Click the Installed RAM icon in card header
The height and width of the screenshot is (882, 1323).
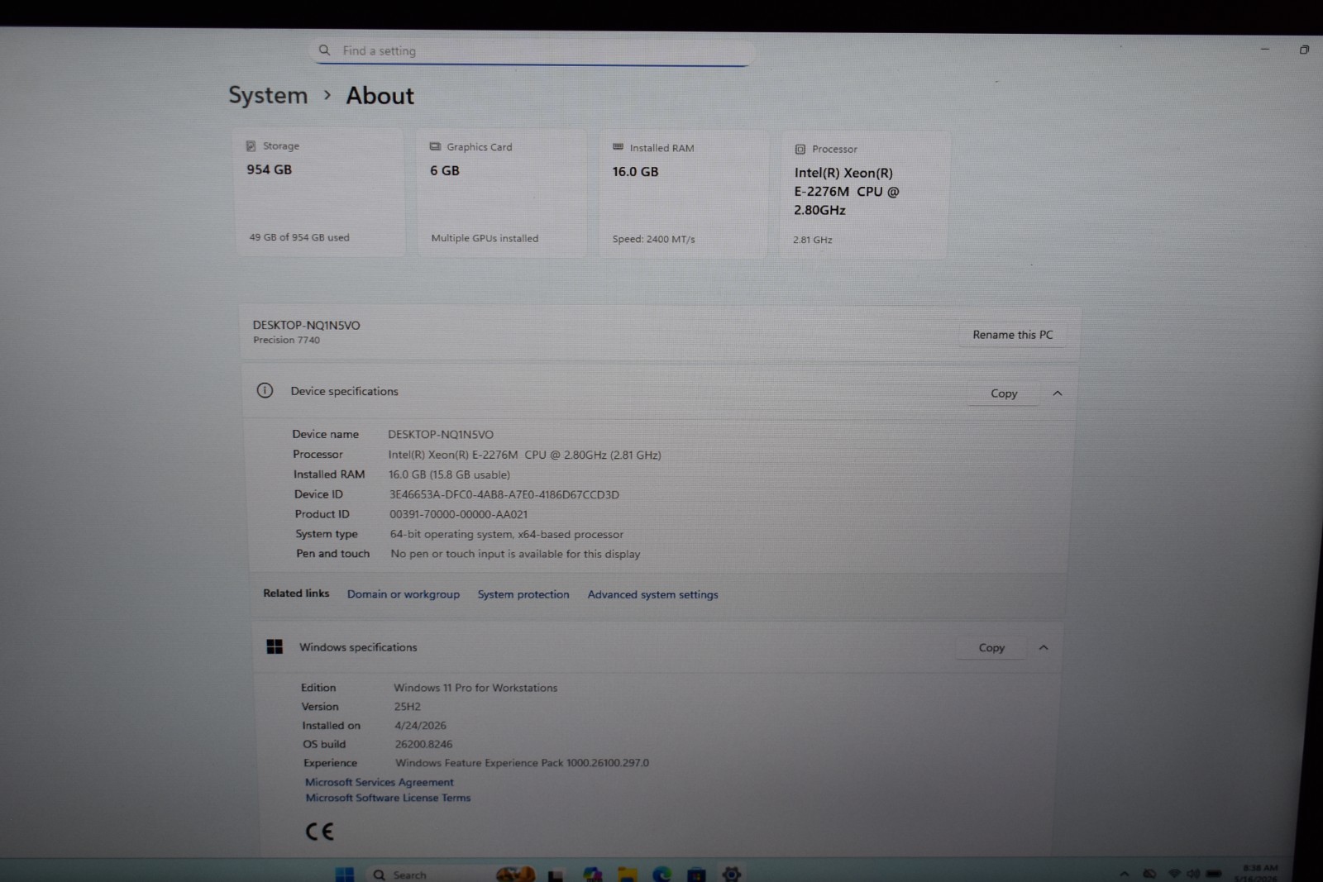click(x=618, y=147)
